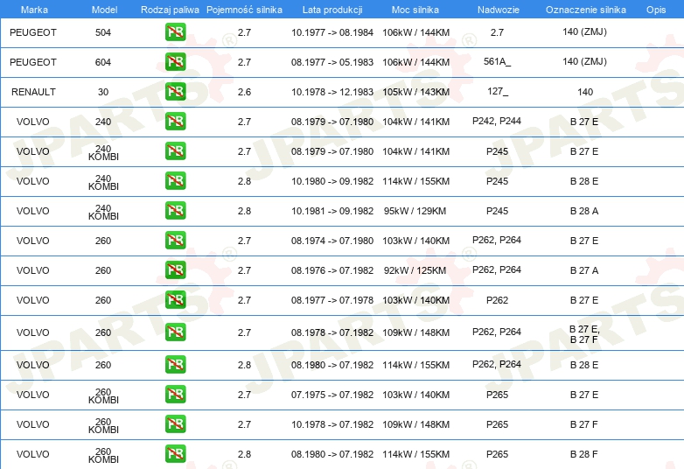Image resolution: width=684 pixels, height=469 pixels.
Task: Select engine power 92kW / 125KM
Action: coord(415,270)
